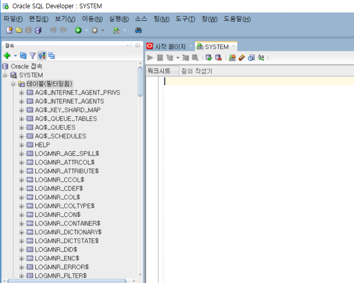Select the 워크시트 tab
Image resolution: width=354 pixels, height=283 pixels.
click(159, 71)
